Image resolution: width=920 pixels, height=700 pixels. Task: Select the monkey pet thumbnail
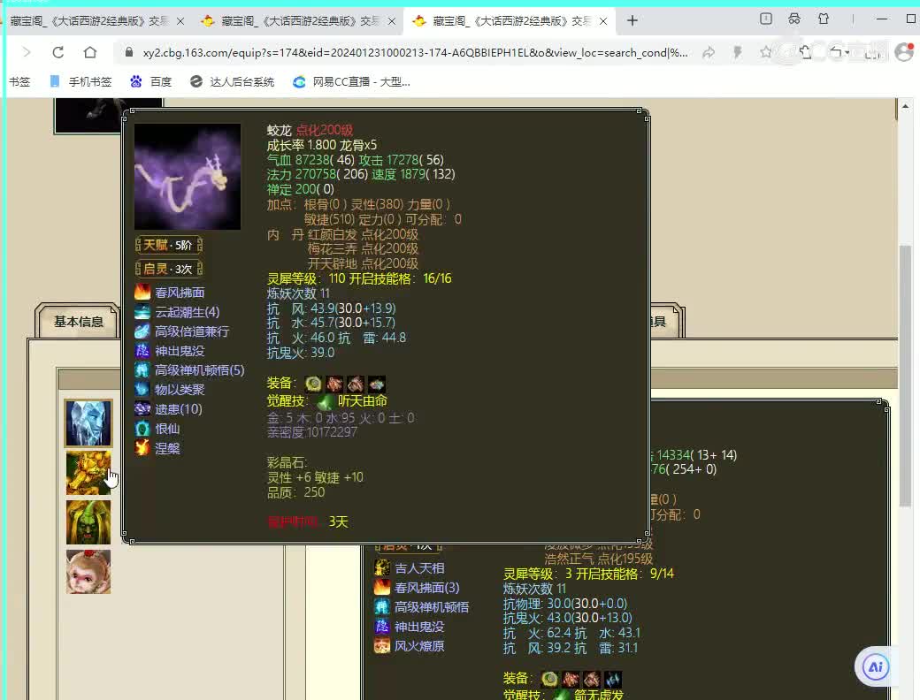88,572
